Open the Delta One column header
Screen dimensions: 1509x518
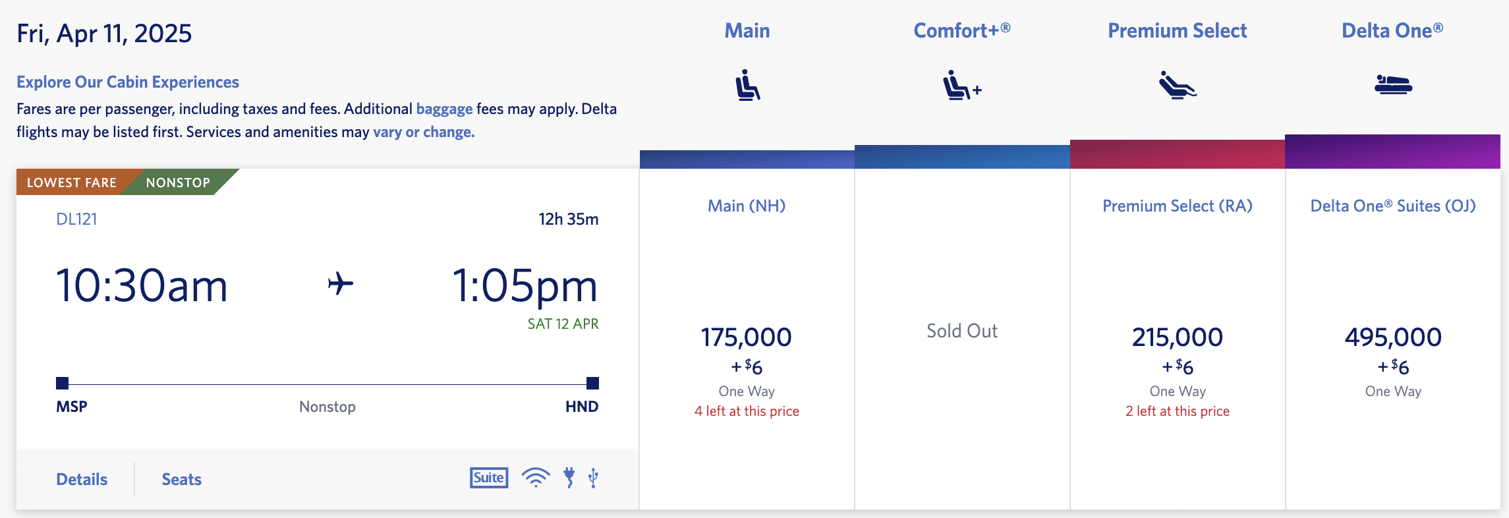point(1392,31)
